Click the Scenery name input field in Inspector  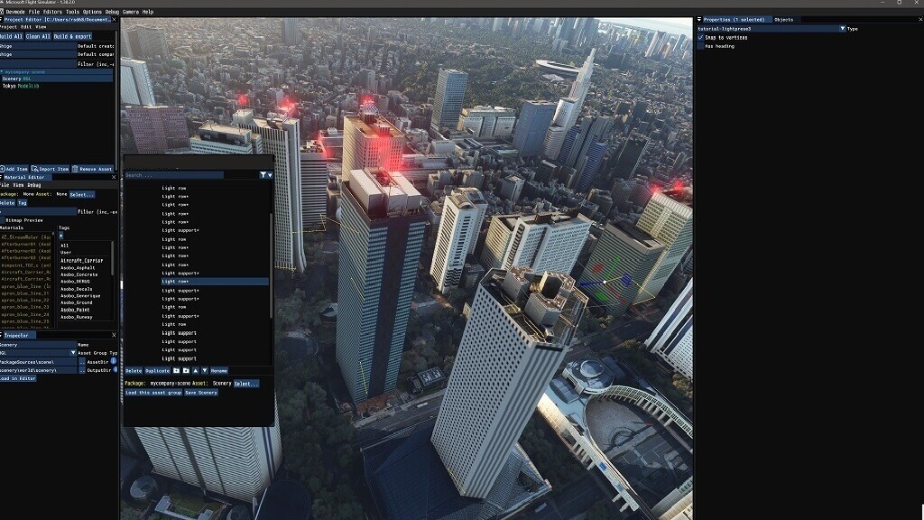(38, 344)
